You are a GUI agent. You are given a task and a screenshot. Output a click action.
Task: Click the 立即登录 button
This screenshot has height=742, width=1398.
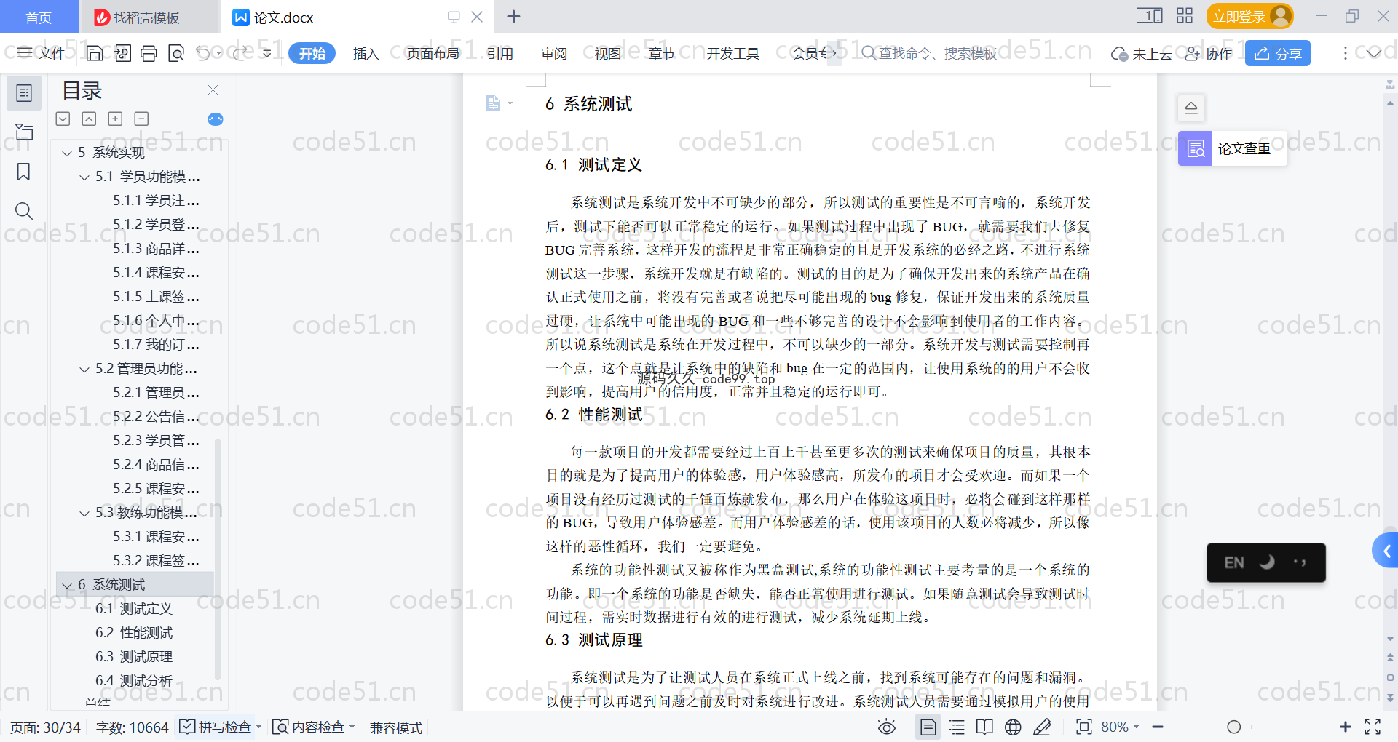(x=1249, y=16)
